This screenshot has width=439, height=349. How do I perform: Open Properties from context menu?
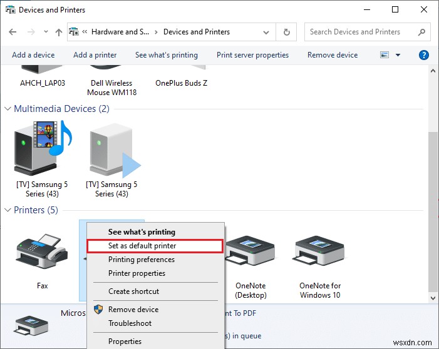125,341
